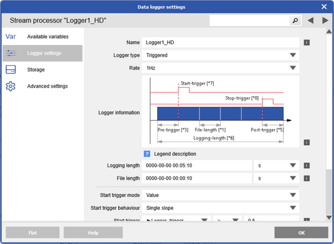Expand Start trigger behaviour dropdown
Image resolution: width=334 pixels, height=244 pixels.
pyautogui.click(x=220, y=208)
